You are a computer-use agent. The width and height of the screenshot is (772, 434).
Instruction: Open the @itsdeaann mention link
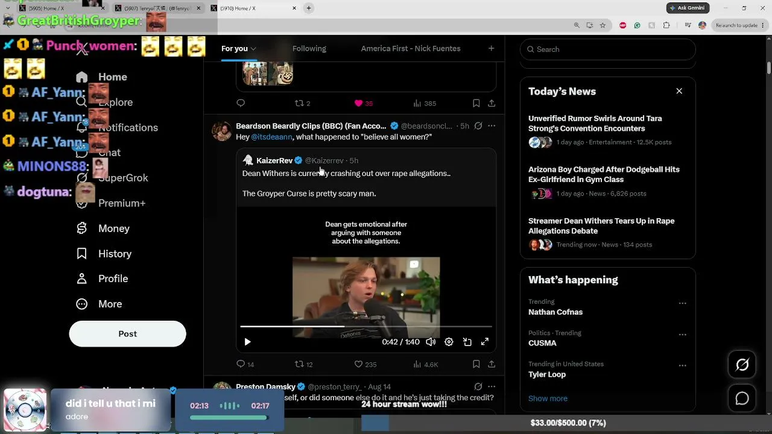coord(271,137)
